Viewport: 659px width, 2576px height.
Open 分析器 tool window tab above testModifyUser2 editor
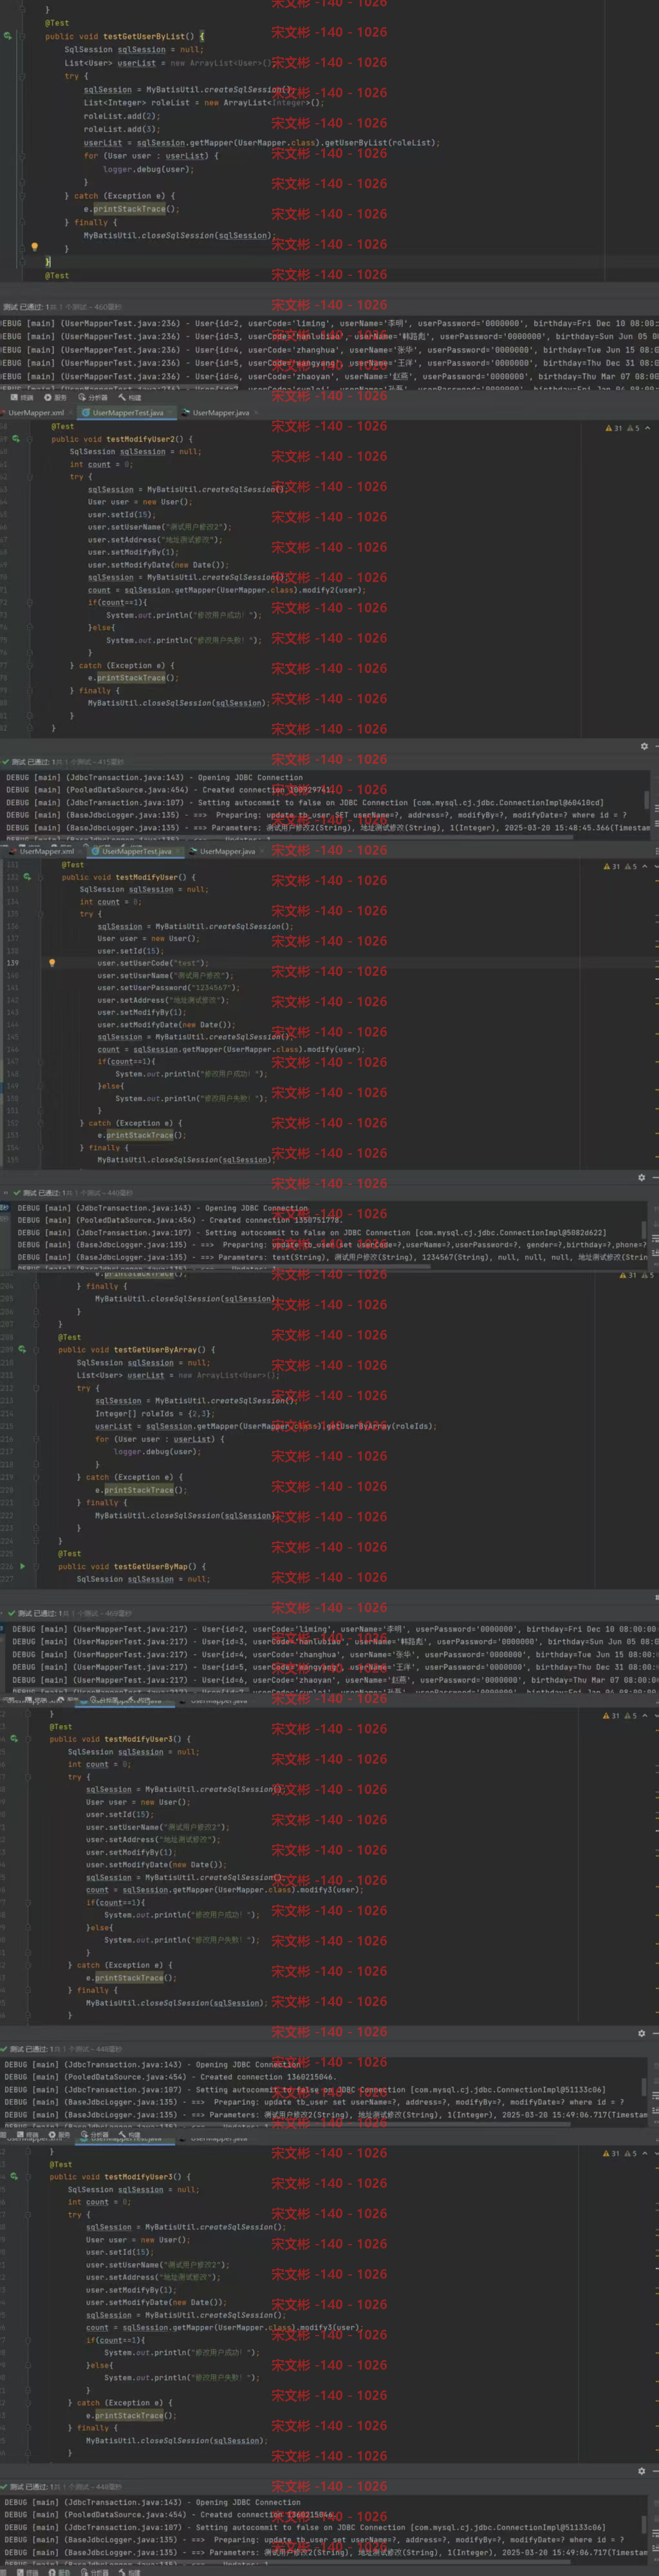click(93, 397)
